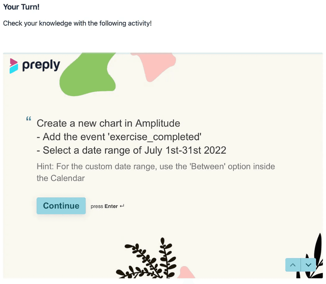Expand the previous step with the chevron pair

[293, 265]
